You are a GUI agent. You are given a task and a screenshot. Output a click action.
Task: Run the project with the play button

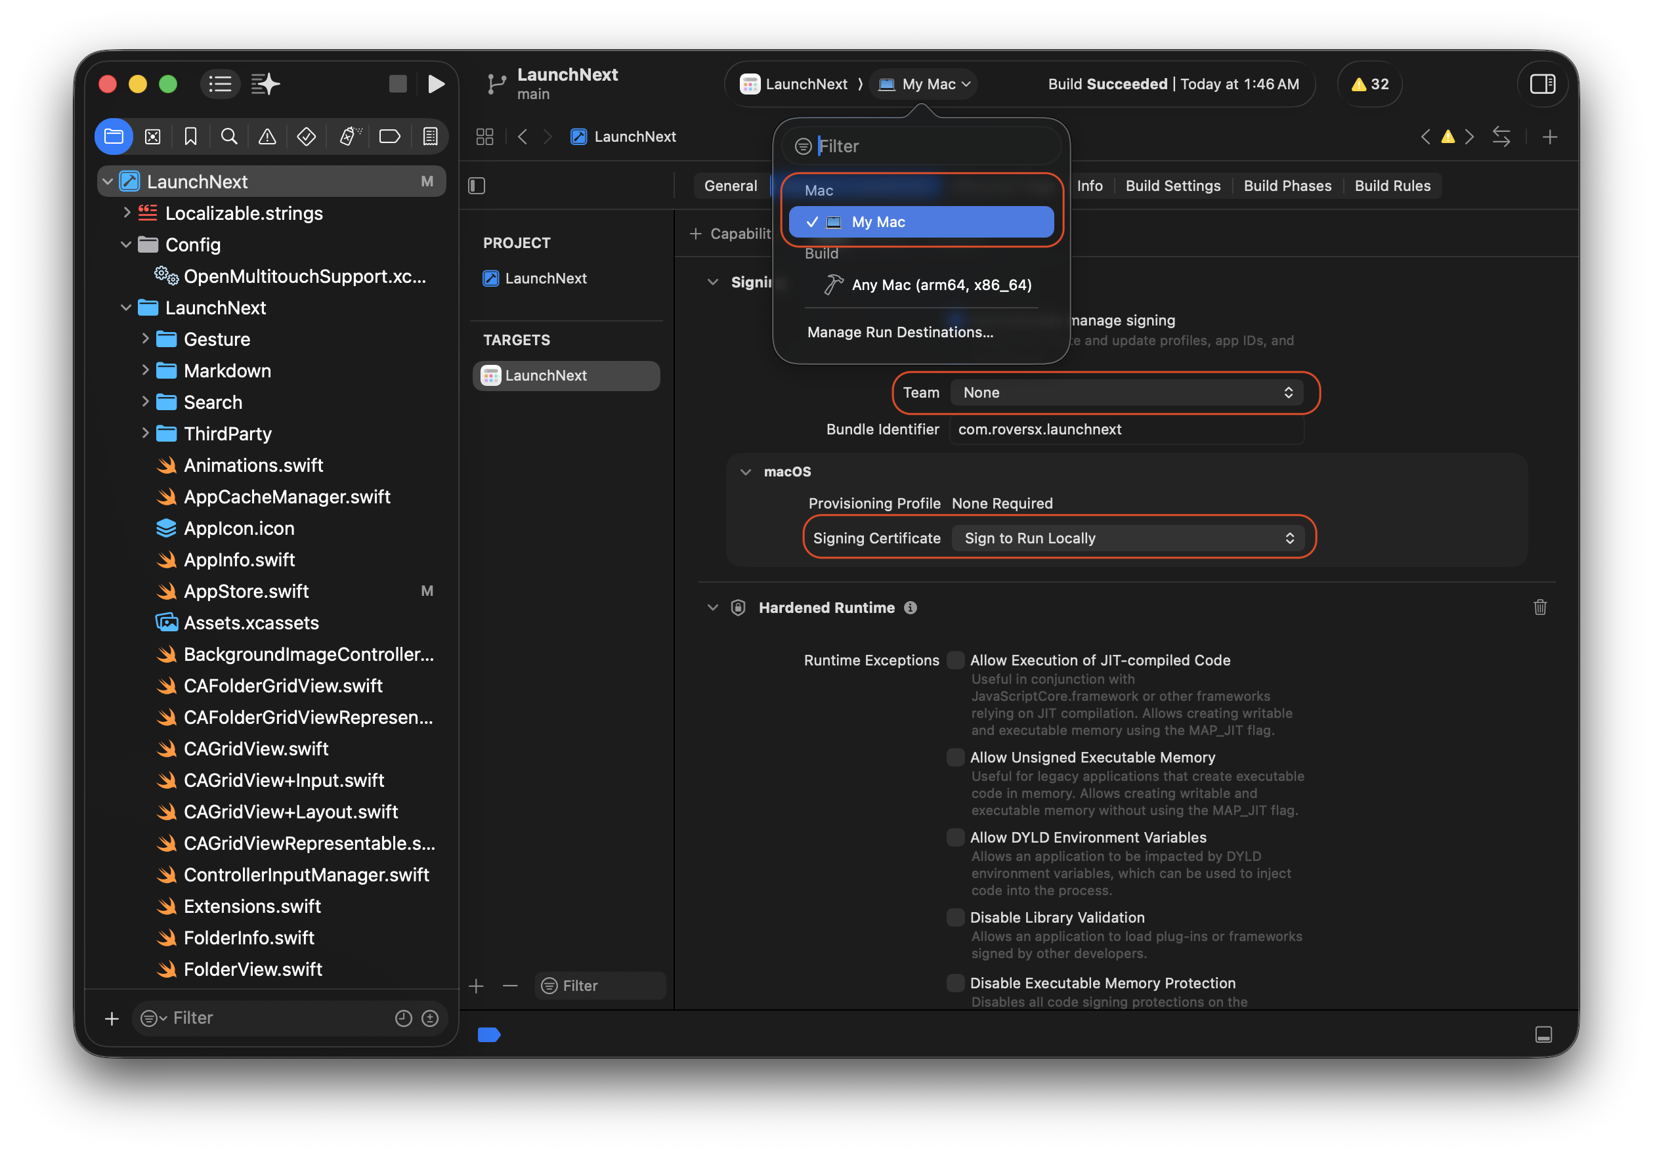click(x=435, y=84)
